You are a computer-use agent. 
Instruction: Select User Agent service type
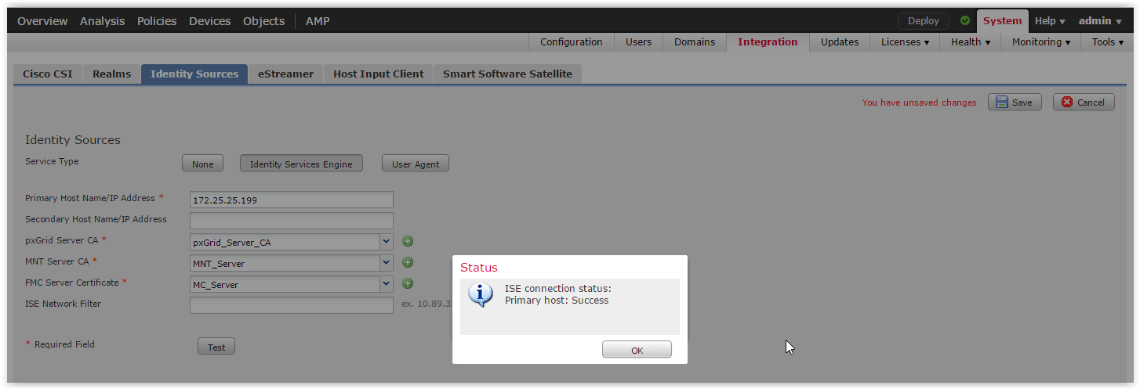click(x=416, y=164)
